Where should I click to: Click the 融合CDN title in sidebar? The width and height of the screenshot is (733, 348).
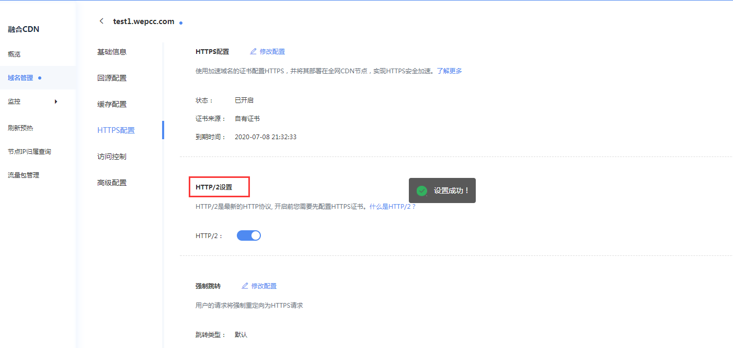click(24, 29)
